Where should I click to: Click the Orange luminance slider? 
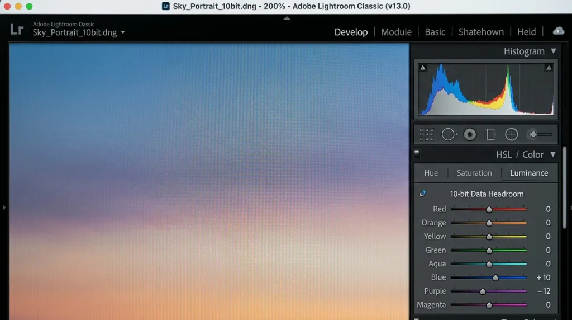pos(489,223)
